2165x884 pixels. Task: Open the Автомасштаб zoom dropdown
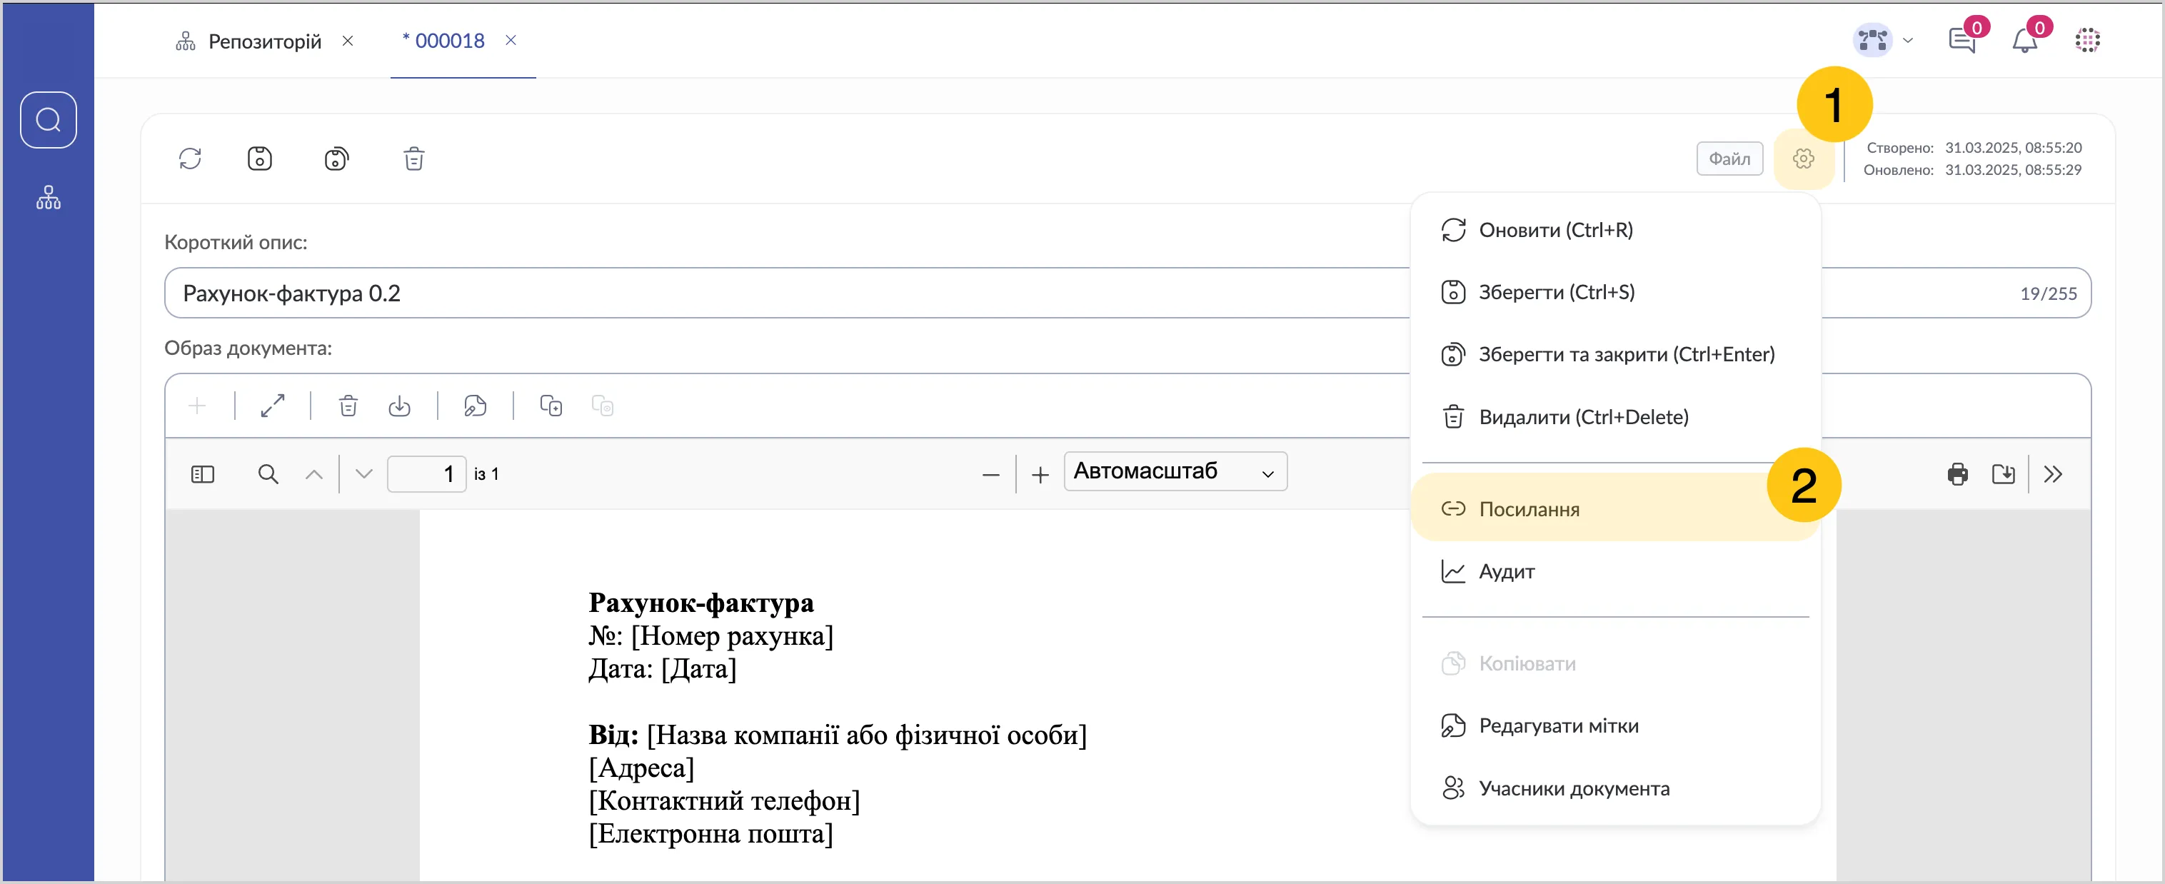pyautogui.click(x=1174, y=471)
